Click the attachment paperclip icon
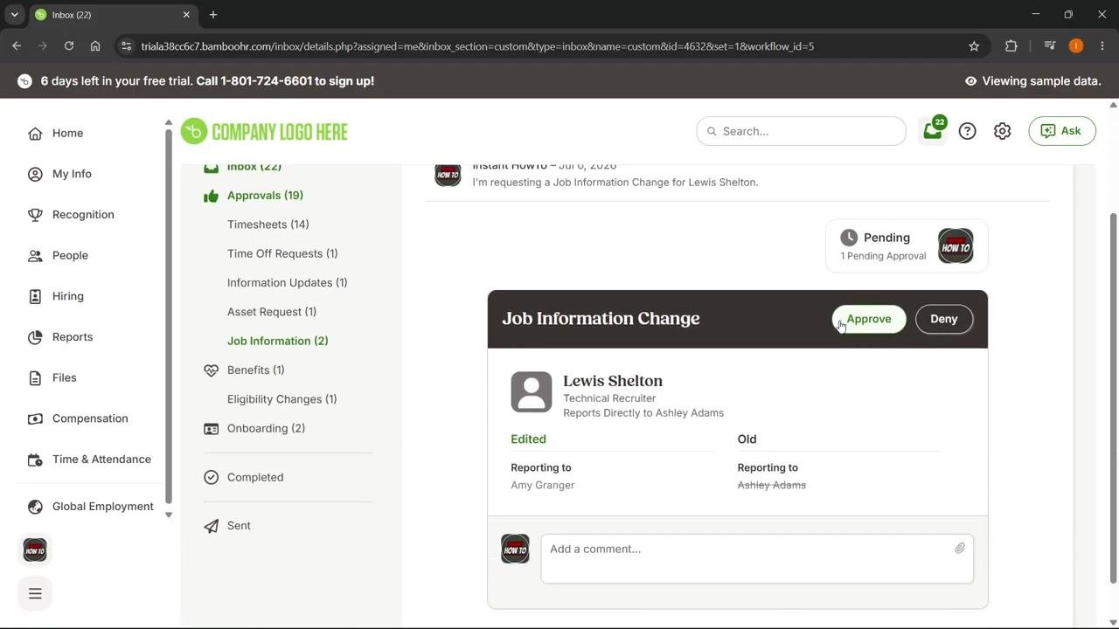The image size is (1119, 629). click(x=960, y=549)
